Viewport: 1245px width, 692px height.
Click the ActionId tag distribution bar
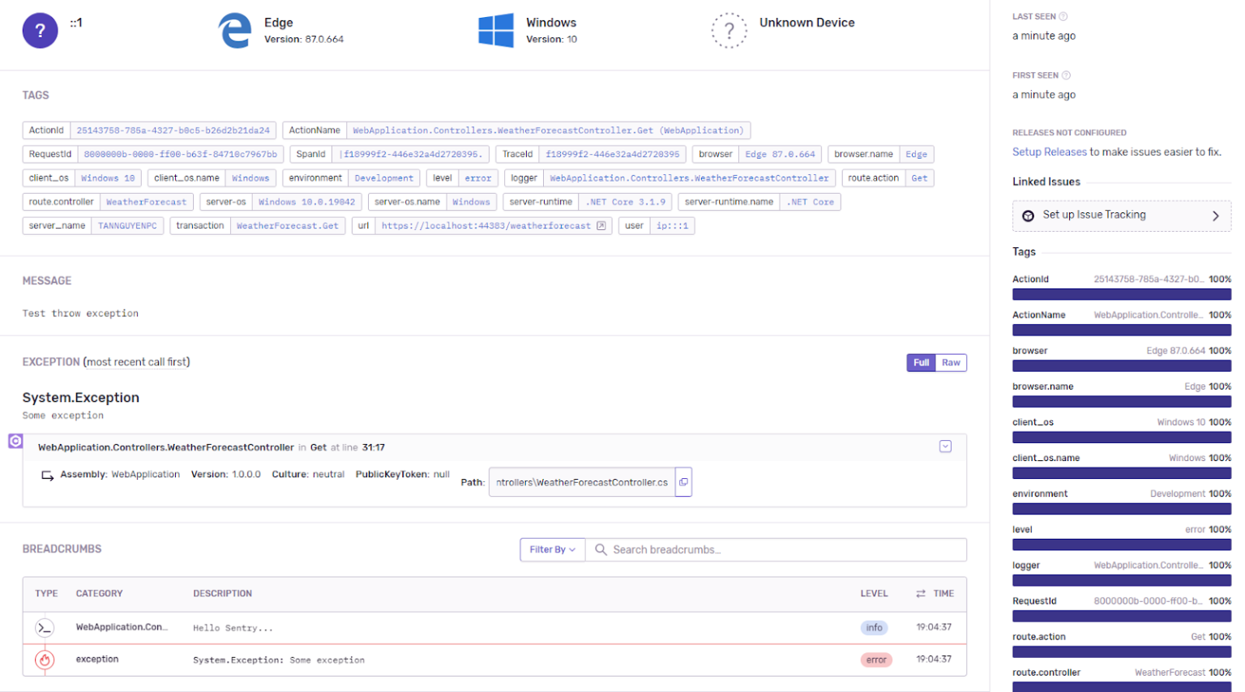1122,294
